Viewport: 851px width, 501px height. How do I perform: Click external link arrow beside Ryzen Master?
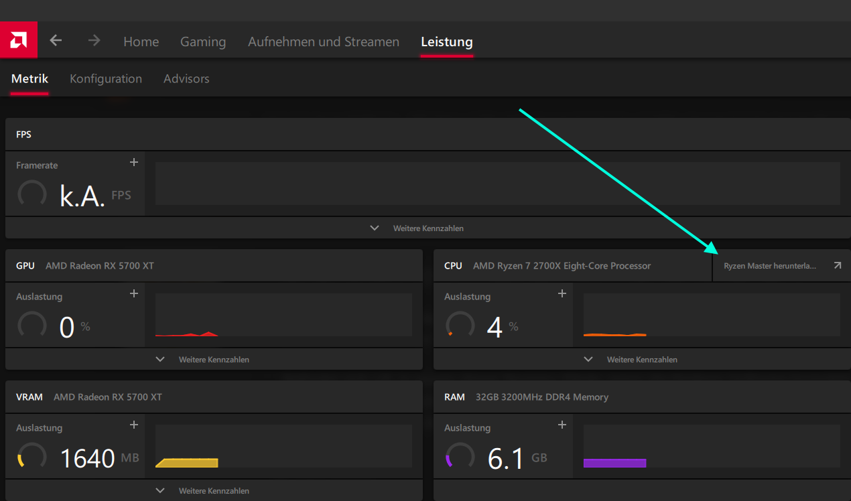837,266
